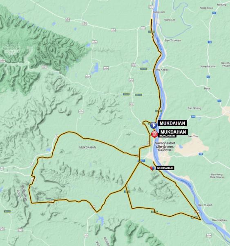This screenshot has width=230, height=246.
Task: Click the Savannakhet city label
Action: (x=165, y=143)
